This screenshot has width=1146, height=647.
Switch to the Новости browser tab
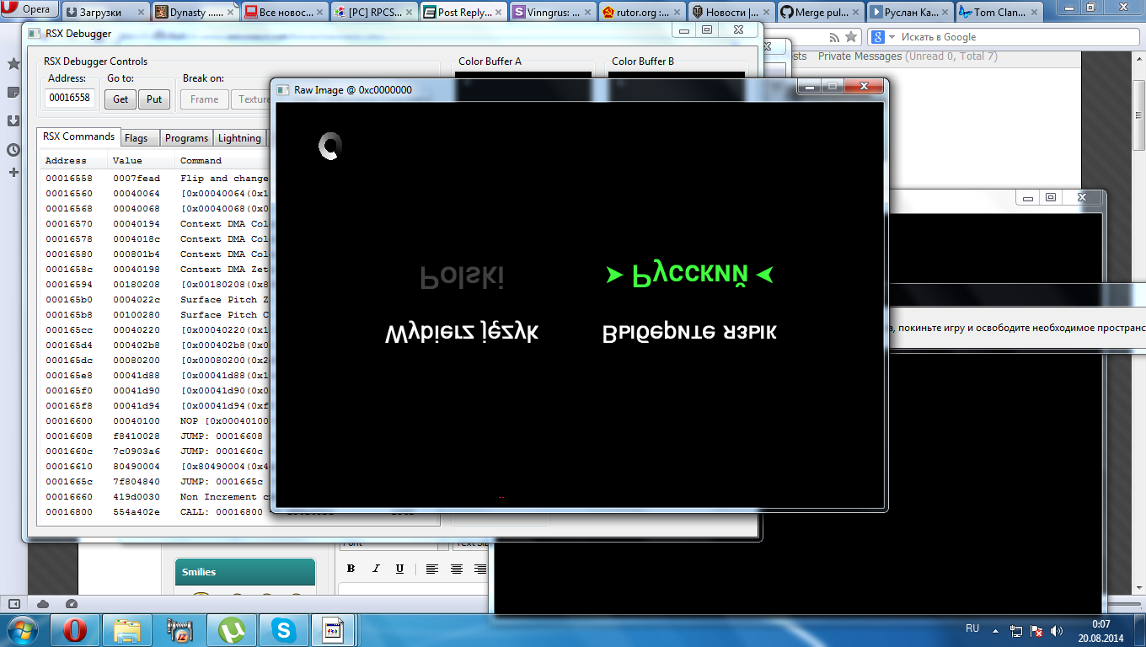coord(732,13)
